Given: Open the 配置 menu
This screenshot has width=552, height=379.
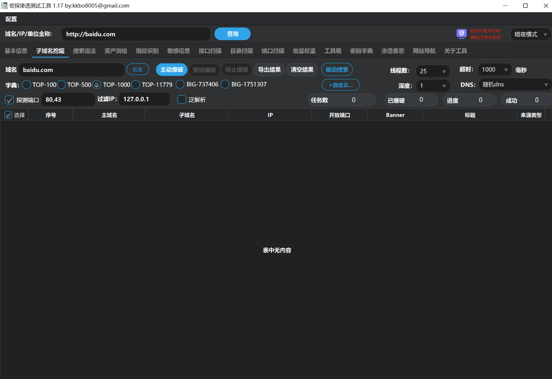Looking at the screenshot, I should 11,19.
